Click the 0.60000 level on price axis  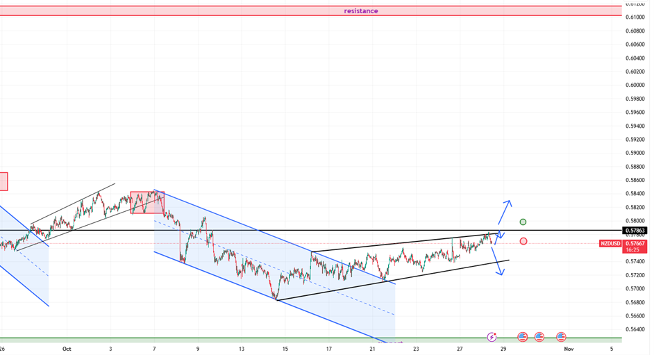tap(635, 85)
